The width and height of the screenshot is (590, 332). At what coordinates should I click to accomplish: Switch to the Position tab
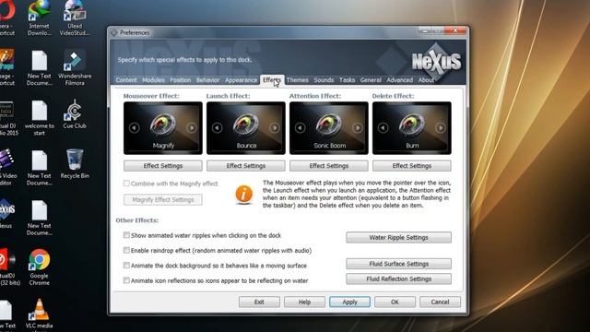click(x=181, y=80)
